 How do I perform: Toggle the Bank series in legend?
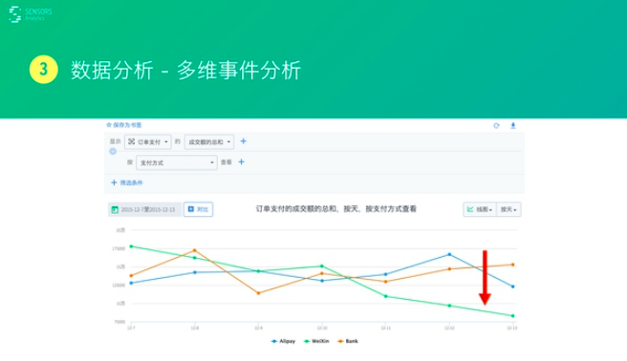(348, 341)
